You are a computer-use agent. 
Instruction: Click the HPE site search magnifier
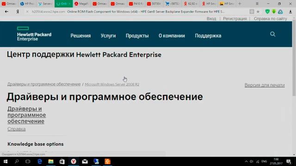(272, 34)
